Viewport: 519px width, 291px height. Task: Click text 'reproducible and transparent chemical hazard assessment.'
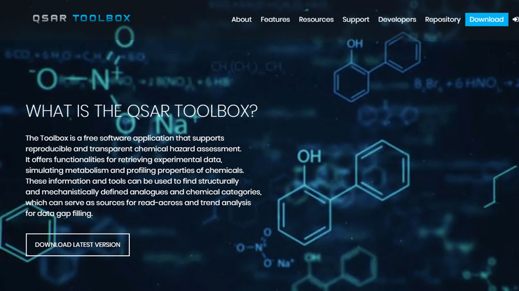pos(133,149)
